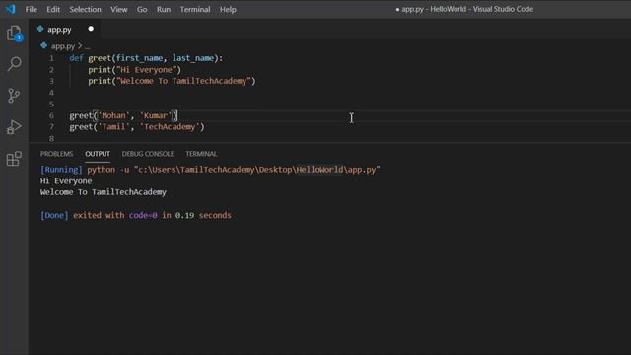Open the Go menu

(x=142, y=9)
